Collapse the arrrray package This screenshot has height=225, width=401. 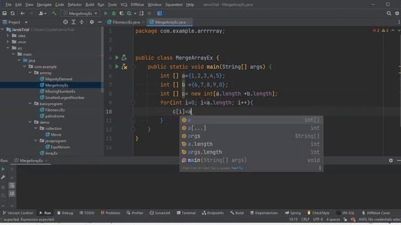30,72
